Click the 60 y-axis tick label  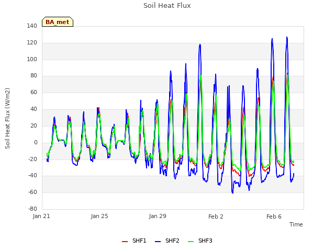(x=33, y=92)
